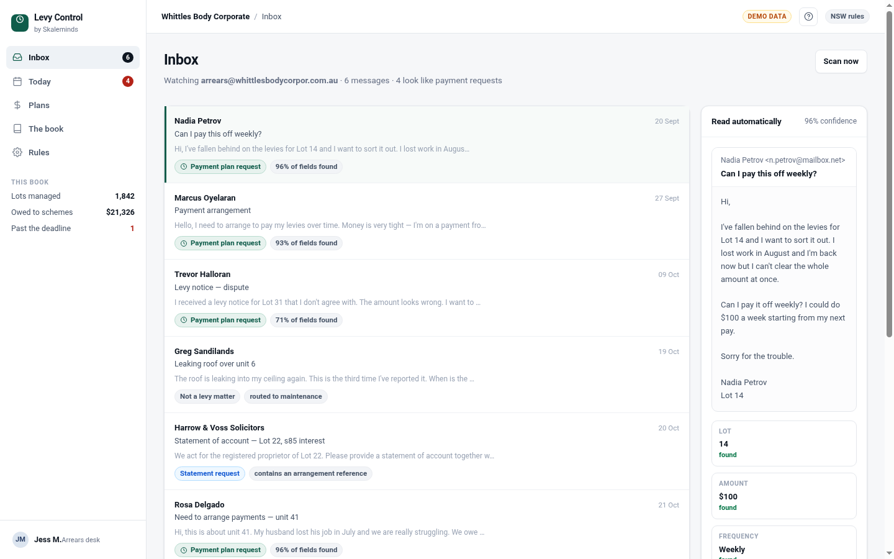Screen dimensions: 894x559
Task: Click The book icon in sidebar
Action: pyautogui.click(x=17, y=129)
